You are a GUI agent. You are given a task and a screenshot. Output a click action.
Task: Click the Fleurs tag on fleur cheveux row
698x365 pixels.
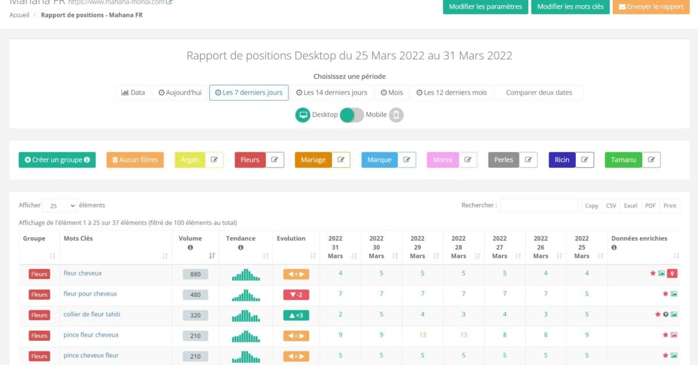pos(40,274)
